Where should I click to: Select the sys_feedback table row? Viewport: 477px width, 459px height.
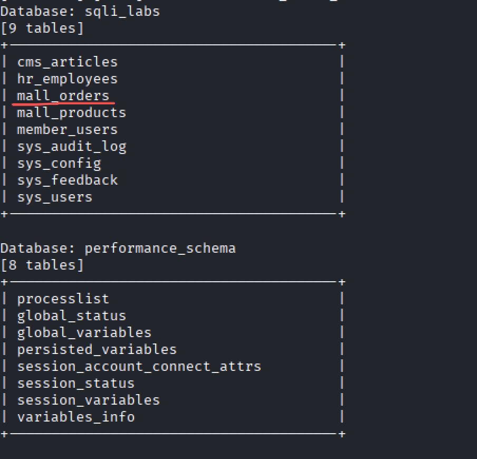pos(67,180)
